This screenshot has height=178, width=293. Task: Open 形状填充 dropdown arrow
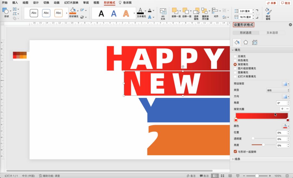pos(78,11)
